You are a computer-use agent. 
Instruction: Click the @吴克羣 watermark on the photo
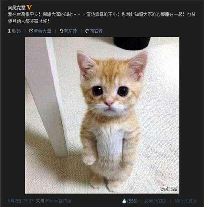168,189
